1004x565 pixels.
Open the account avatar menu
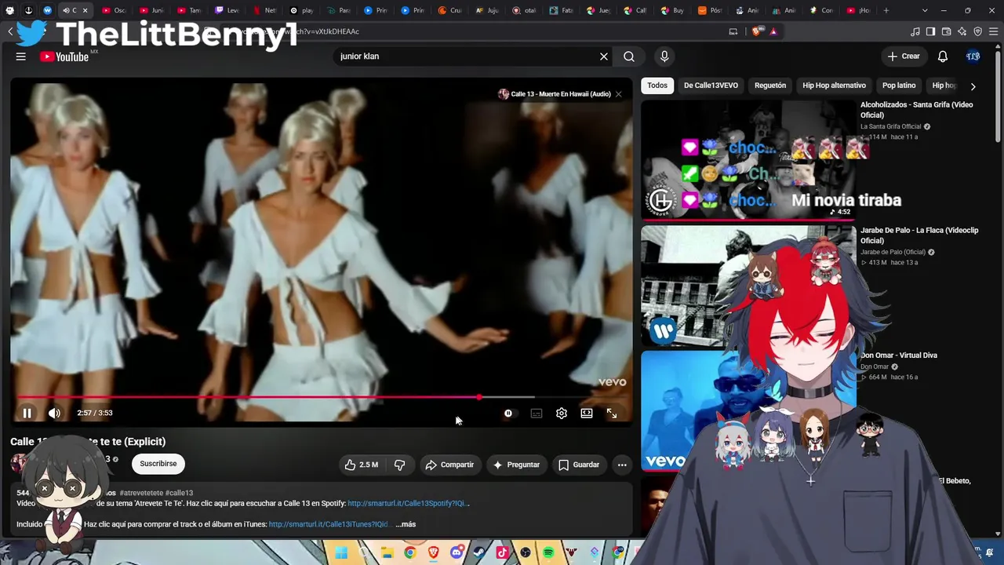(973, 56)
